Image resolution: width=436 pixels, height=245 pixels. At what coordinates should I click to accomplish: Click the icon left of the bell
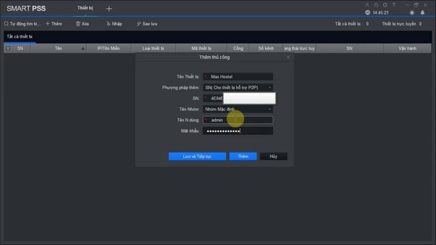coord(412,12)
